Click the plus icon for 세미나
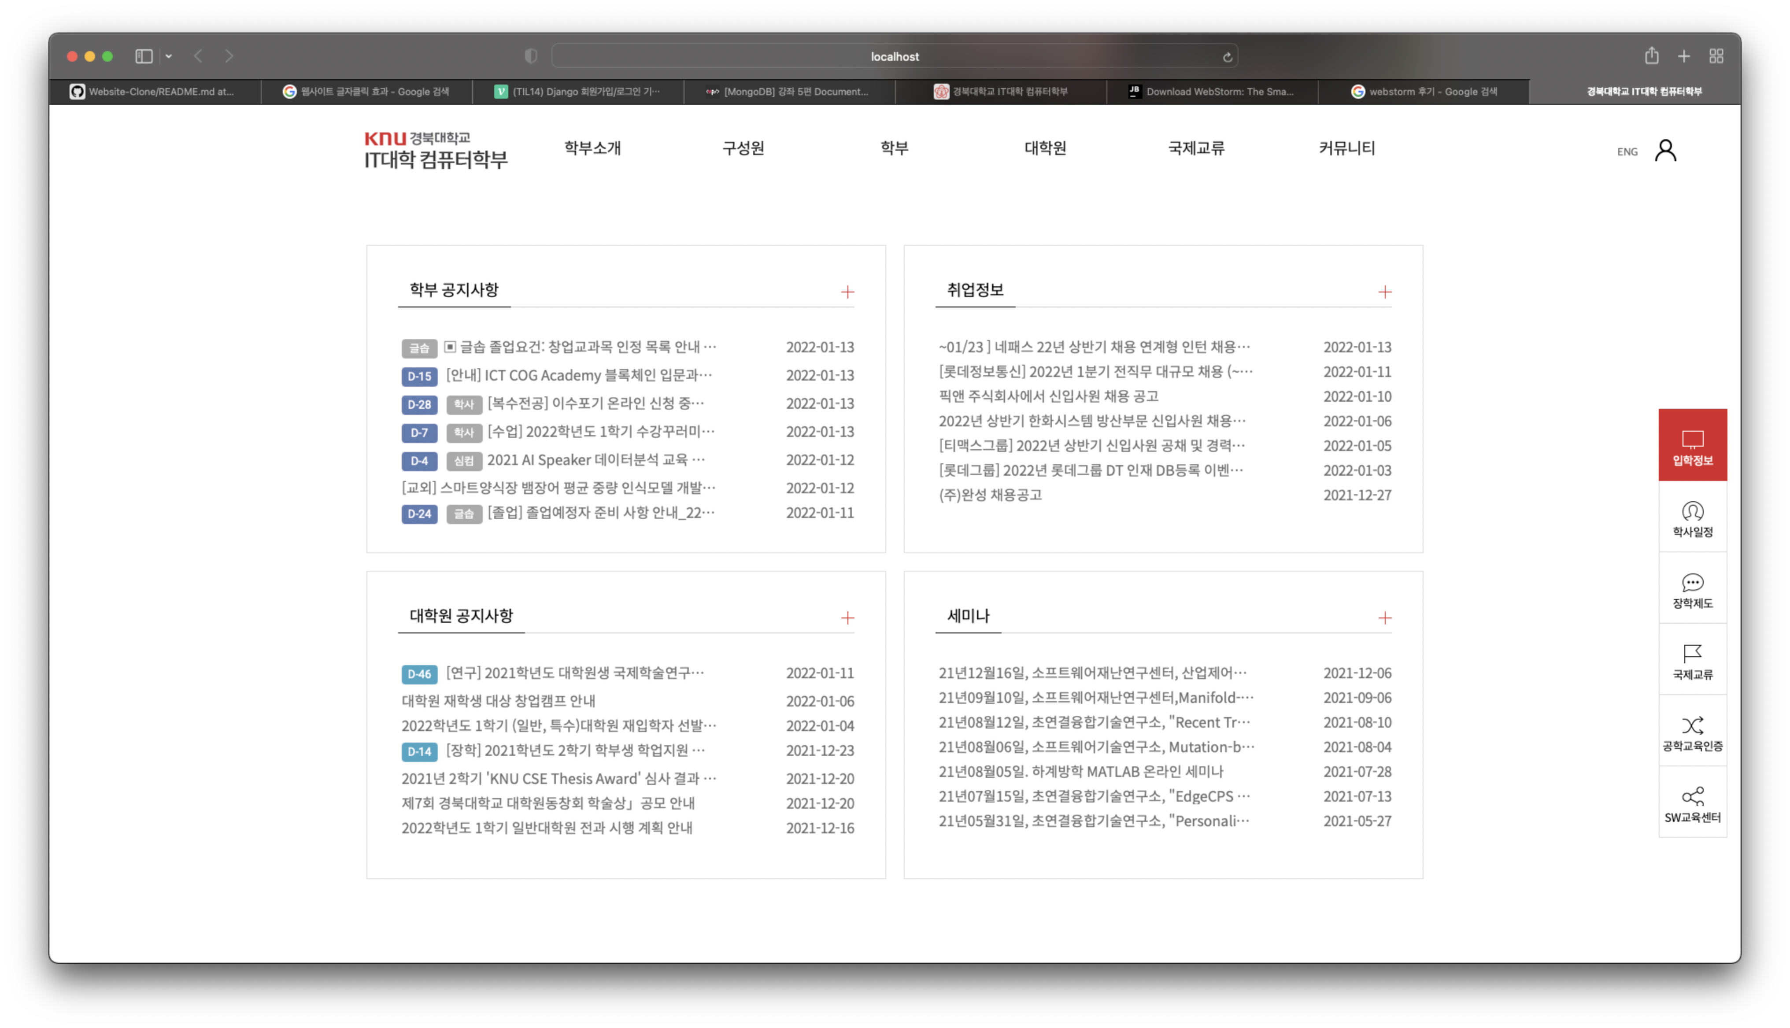 point(1384,618)
